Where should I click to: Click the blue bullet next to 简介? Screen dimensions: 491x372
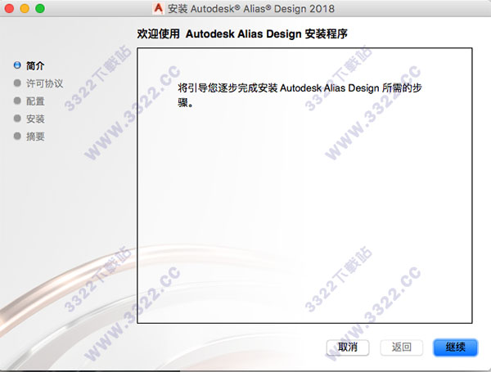click(17, 65)
